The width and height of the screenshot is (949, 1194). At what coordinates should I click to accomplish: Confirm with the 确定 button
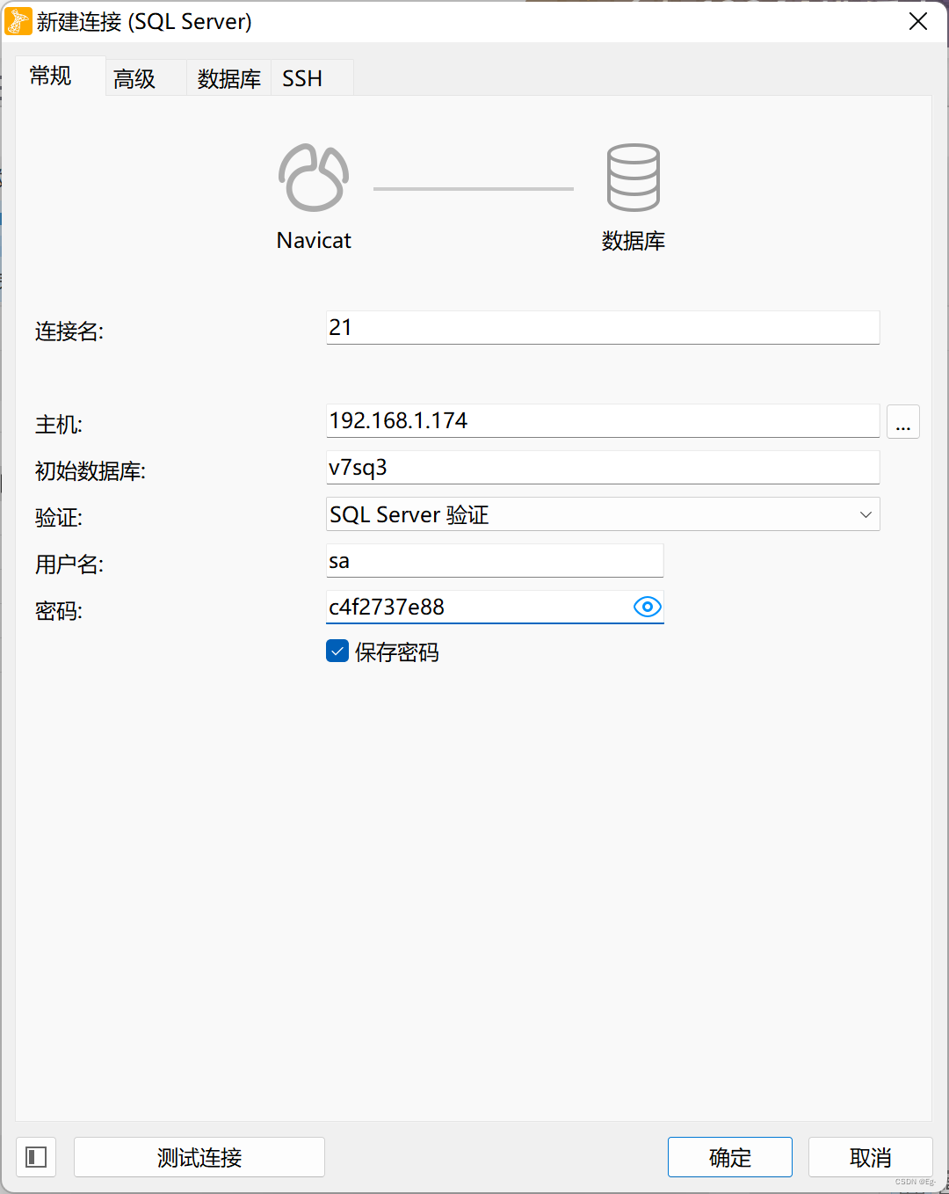pyautogui.click(x=730, y=1157)
